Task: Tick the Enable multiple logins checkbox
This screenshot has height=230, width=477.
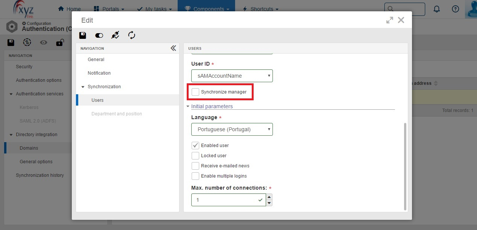Action: (195, 176)
